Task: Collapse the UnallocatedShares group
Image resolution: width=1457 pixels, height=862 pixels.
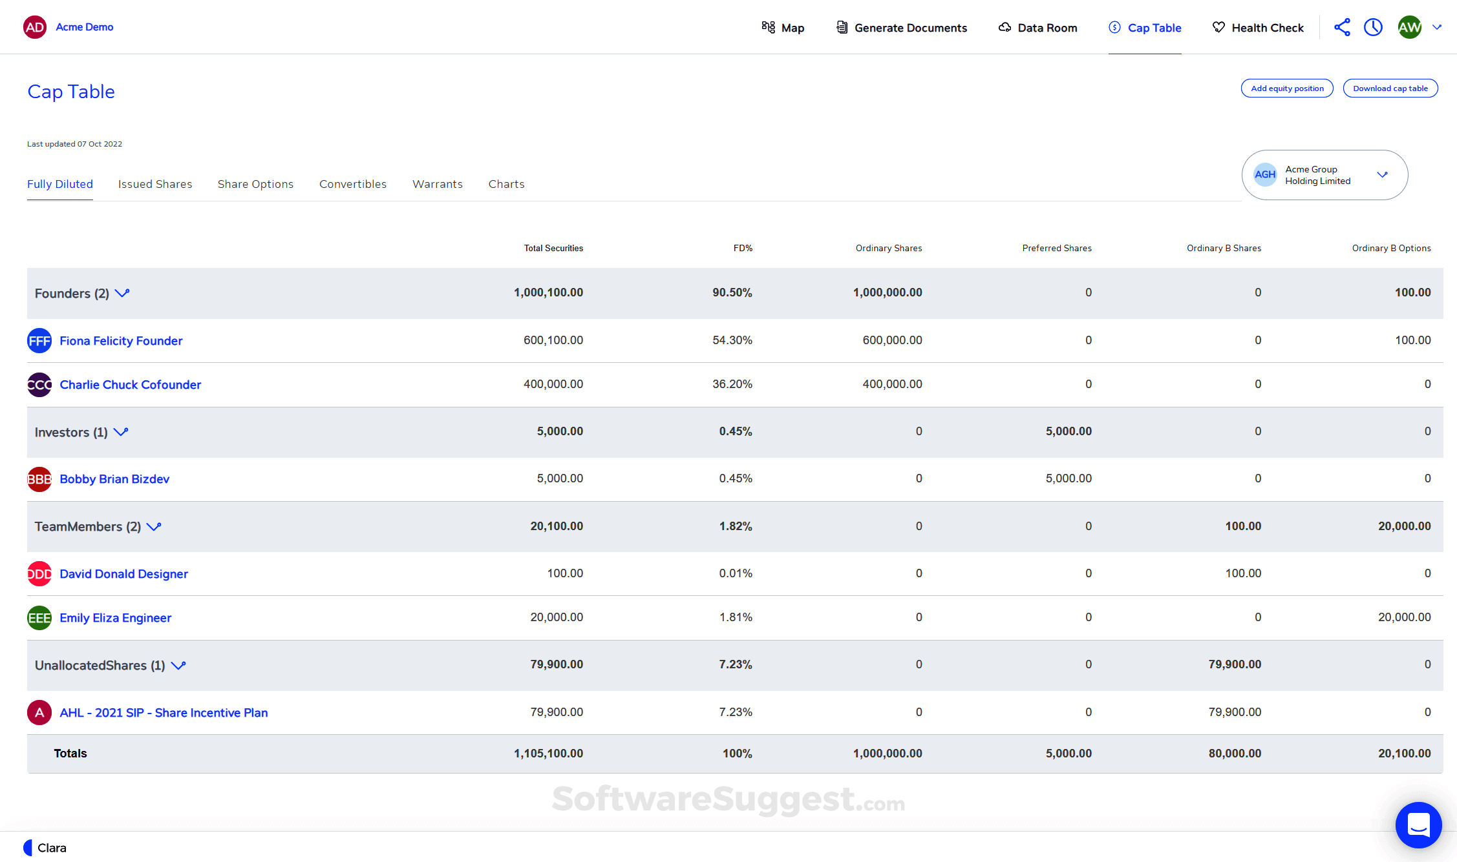Action: point(178,666)
